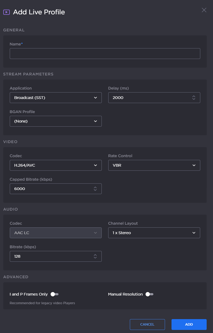Open the Video Codec dropdown showing H.264/AVC
Screen dimensions: 213x333
[55, 165]
